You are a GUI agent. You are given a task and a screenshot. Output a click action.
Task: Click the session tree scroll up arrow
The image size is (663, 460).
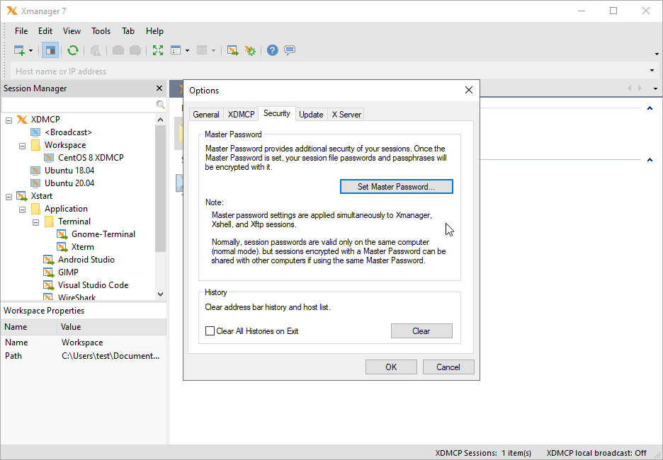point(160,120)
